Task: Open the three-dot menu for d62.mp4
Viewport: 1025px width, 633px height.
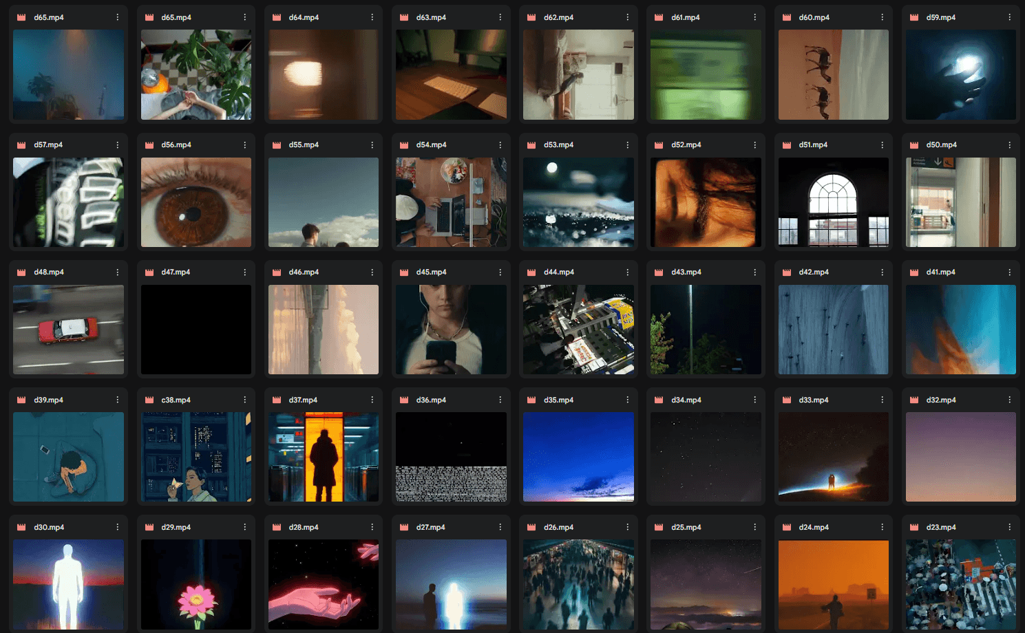Action: click(x=628, y=18)
